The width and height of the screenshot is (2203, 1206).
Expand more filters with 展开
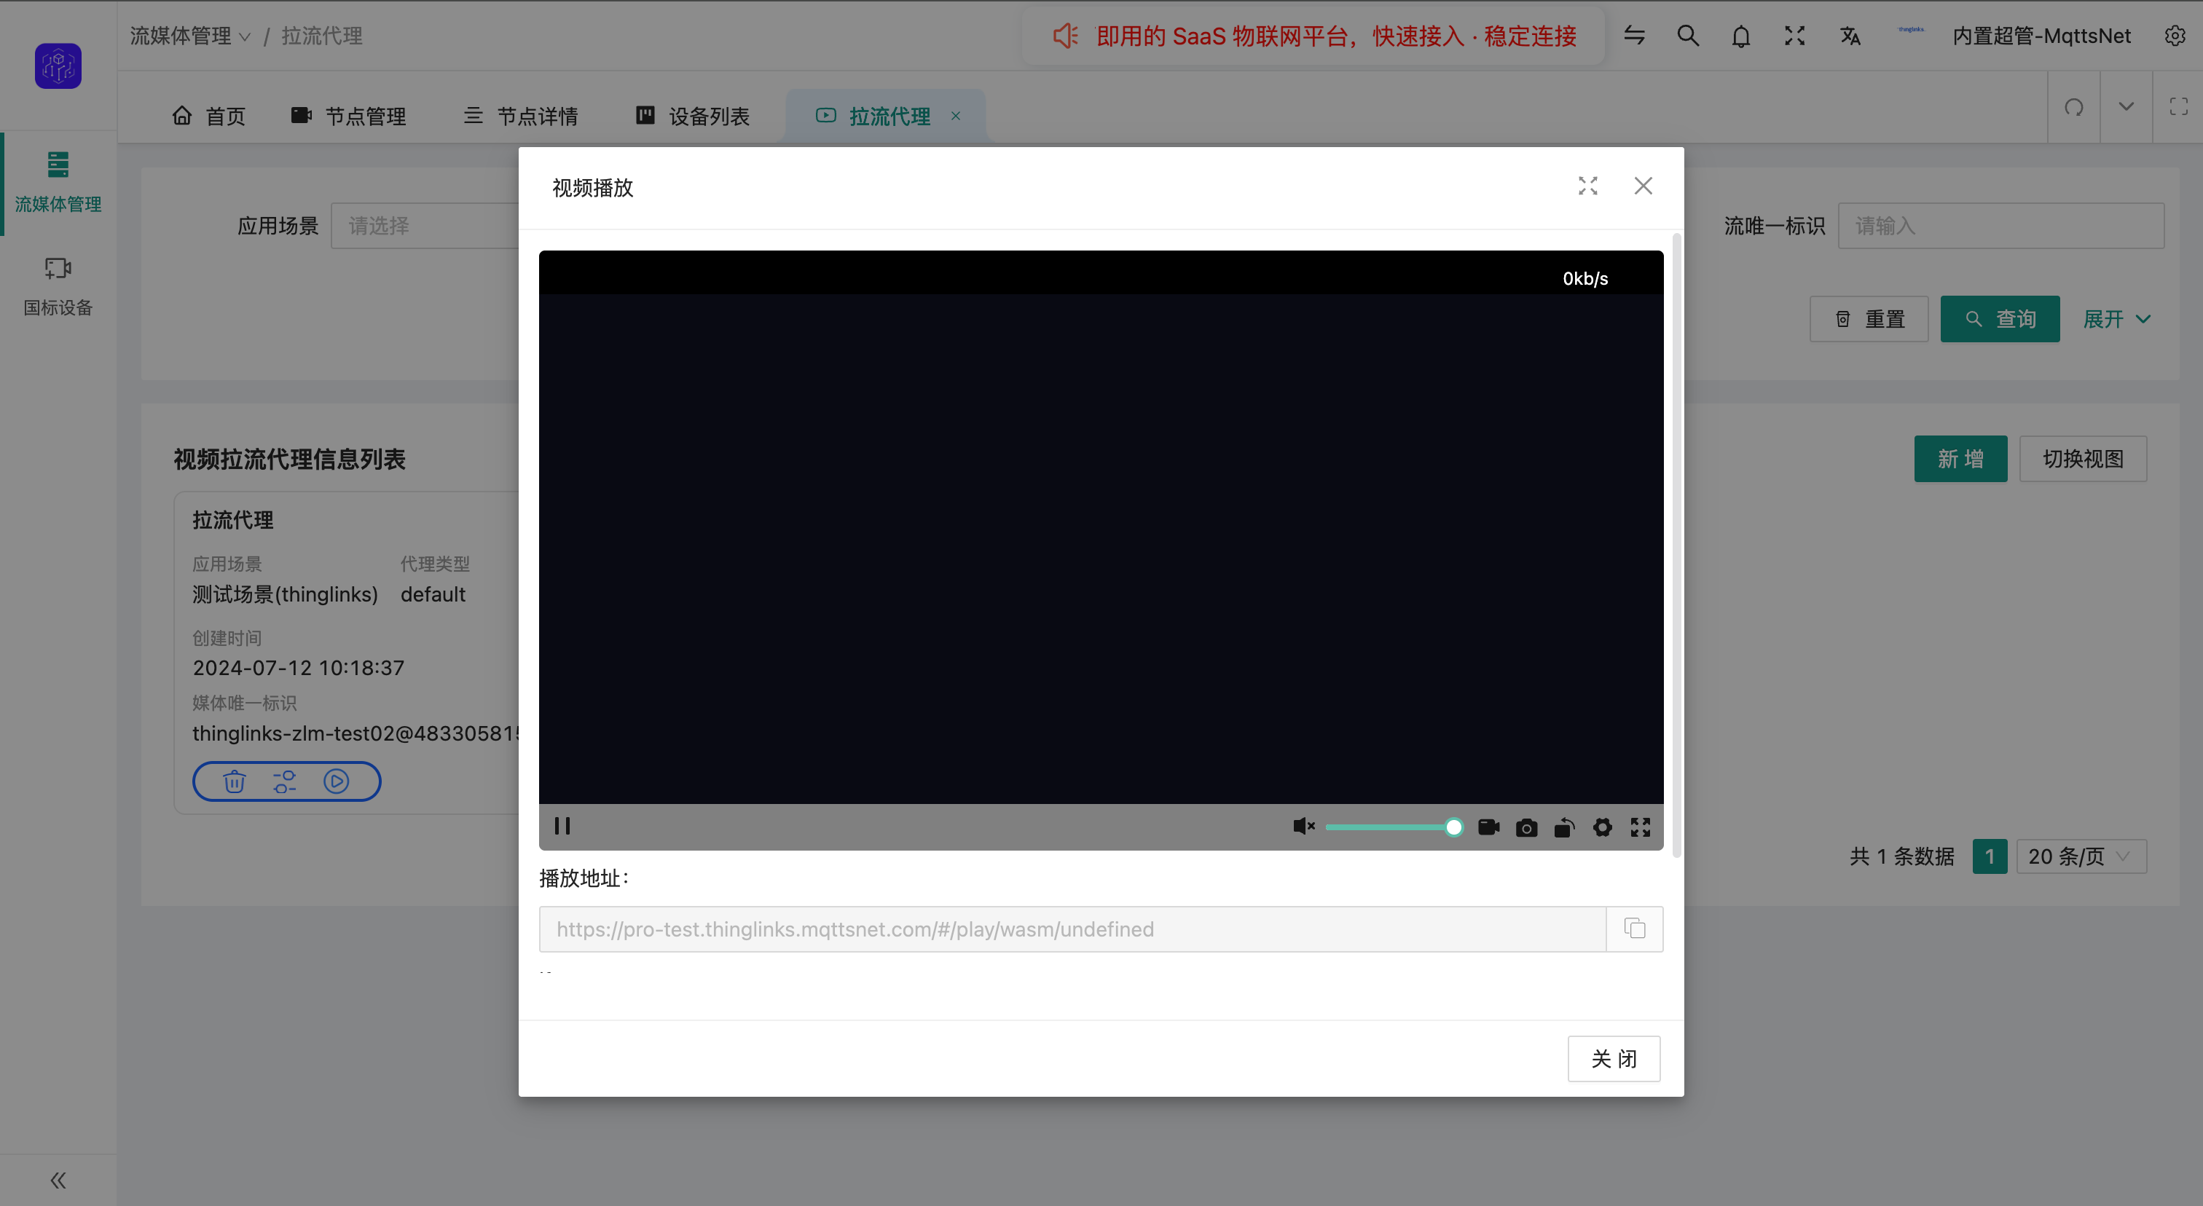tap(2116, 319)
